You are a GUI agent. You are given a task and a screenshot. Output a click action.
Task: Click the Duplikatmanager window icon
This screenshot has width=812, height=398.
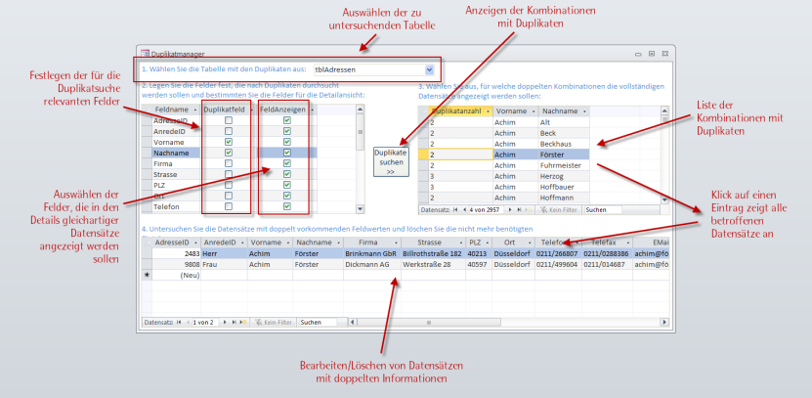coord(146,54)
